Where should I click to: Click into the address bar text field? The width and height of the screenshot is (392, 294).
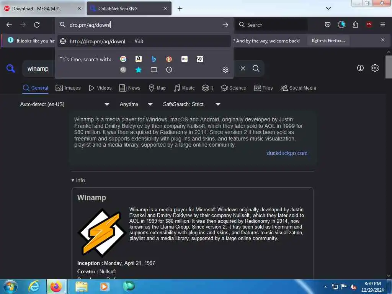(x=144, y=25)
